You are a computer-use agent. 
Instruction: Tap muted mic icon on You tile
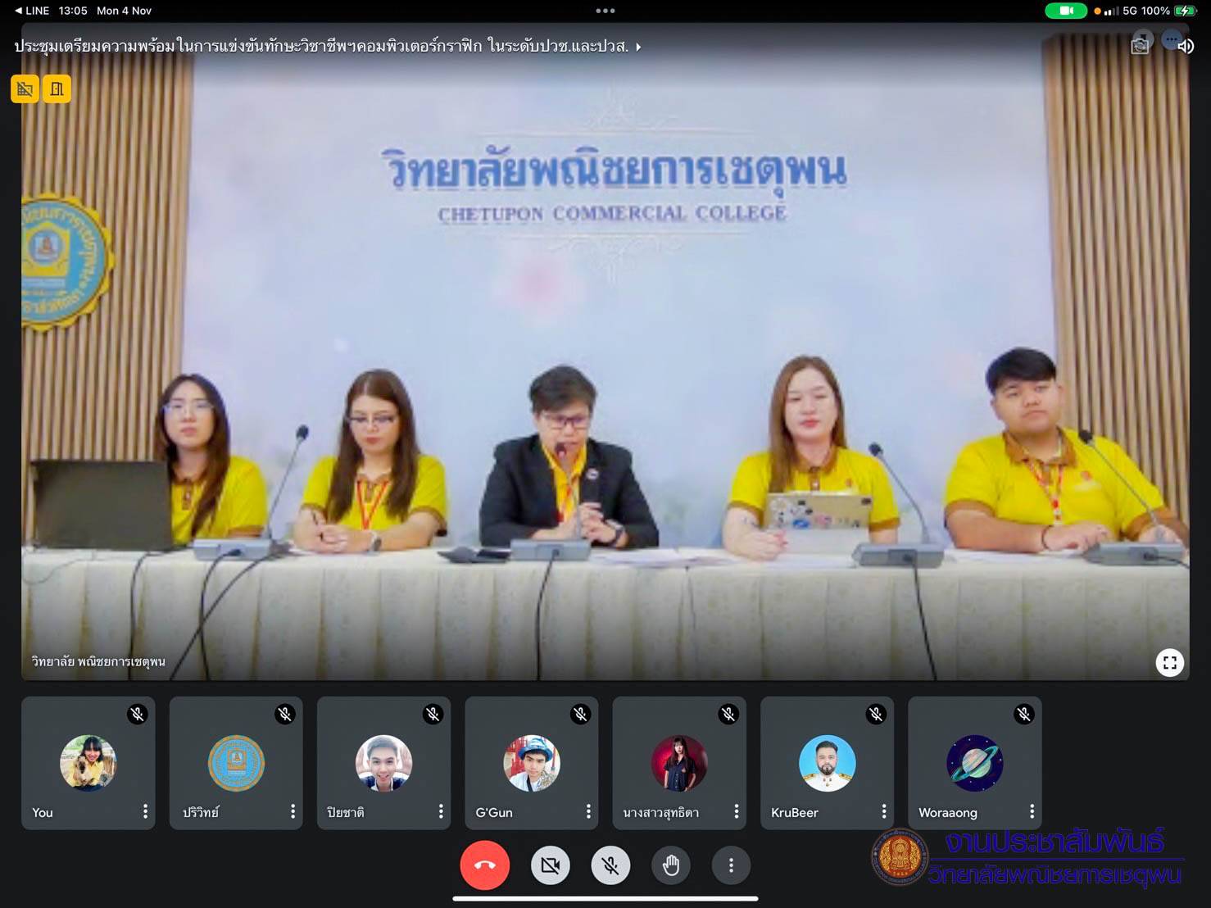coord(138,714)
